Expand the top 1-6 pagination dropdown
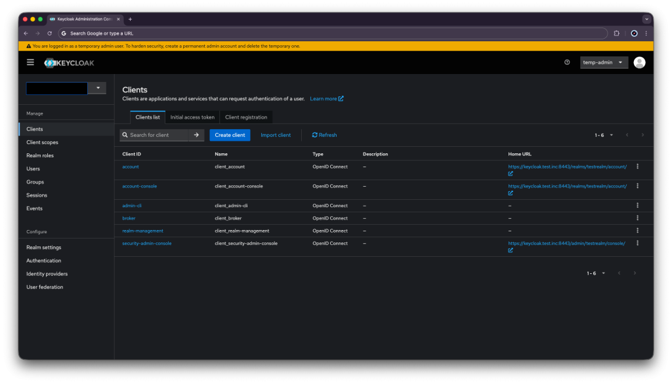This screenshot has height=384, width=672. coord(604,135)
